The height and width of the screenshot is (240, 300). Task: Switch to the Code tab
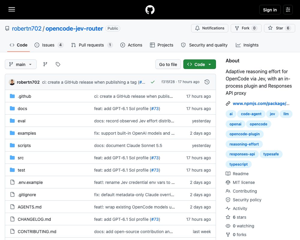point(19,45)
